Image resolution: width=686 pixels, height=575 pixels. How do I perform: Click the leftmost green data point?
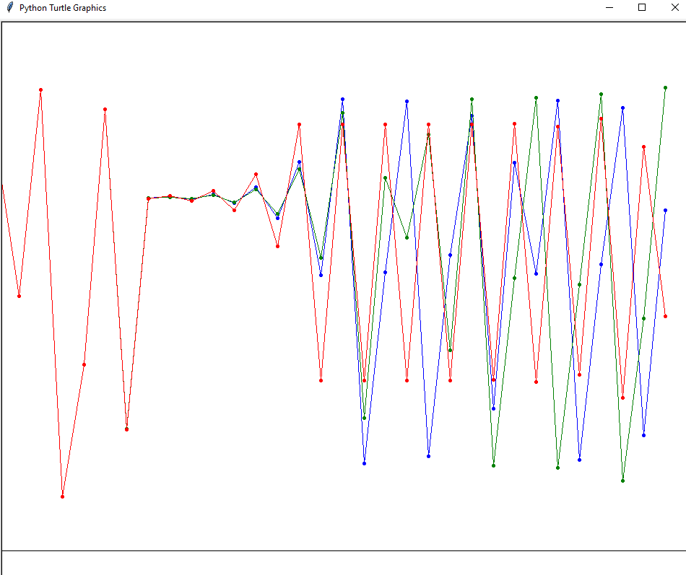point(126,429)
